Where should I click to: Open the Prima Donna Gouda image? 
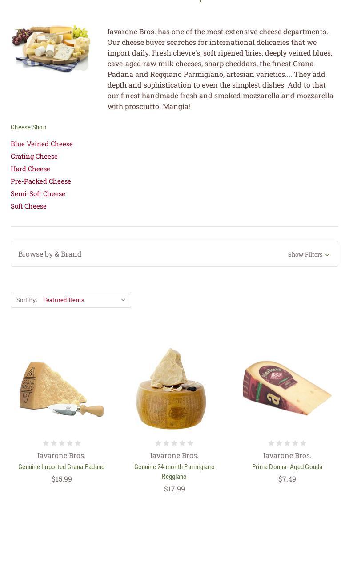[287, 388]
